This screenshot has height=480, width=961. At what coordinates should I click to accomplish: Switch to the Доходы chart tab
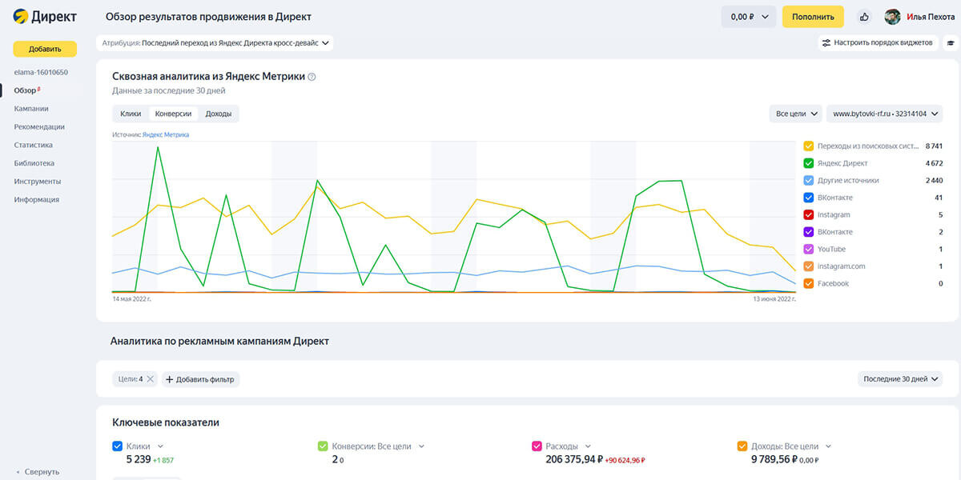[219, 114]
